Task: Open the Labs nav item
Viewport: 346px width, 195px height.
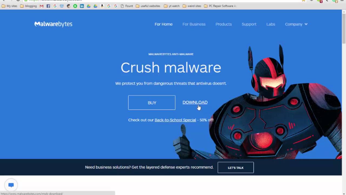Action: click(x=271, y=24)
